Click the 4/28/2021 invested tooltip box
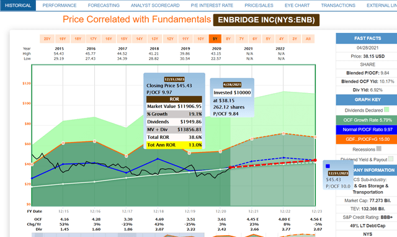The image size is (397, 237). click(x=232, y=98)
